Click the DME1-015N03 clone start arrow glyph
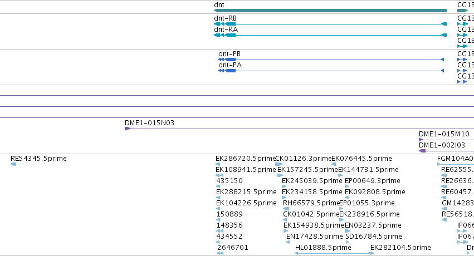Screen dimensions: 474x256 click(x=127, y=129)
